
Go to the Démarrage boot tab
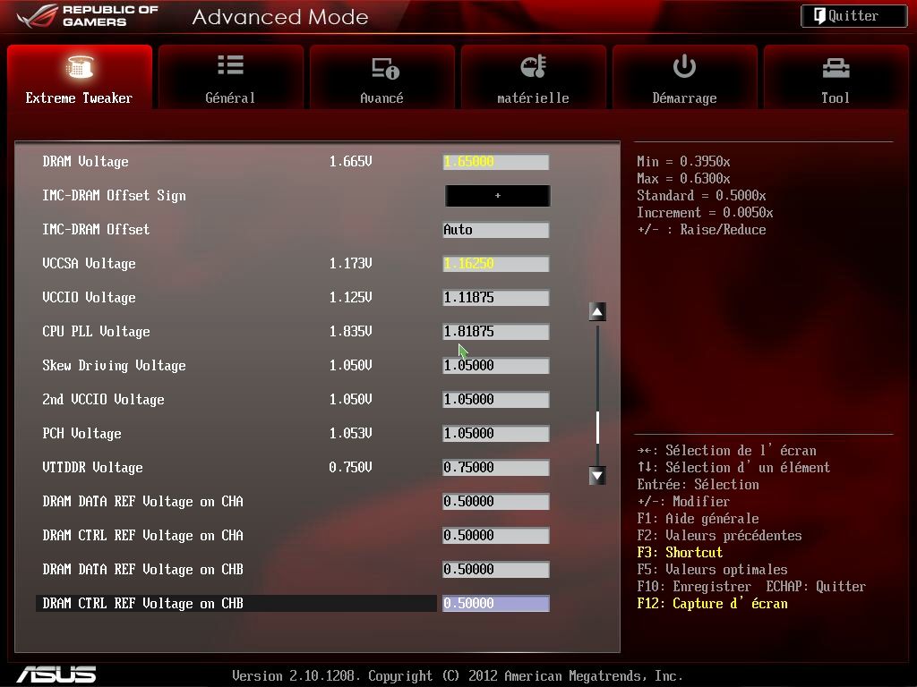685,77
